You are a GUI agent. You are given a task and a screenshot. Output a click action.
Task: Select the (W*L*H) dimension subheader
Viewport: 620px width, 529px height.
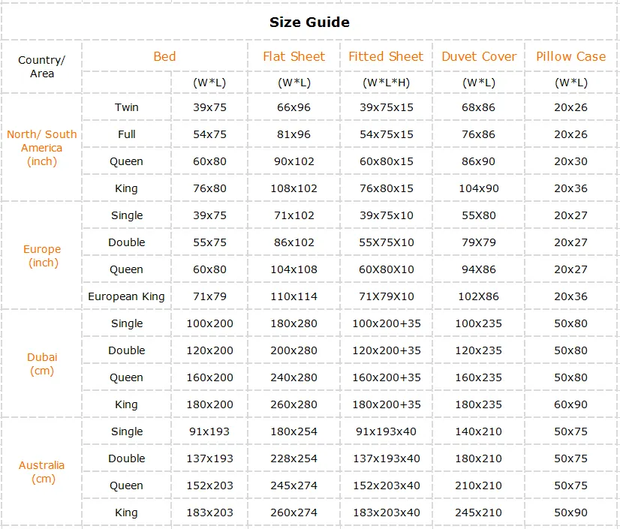point(386,83)
